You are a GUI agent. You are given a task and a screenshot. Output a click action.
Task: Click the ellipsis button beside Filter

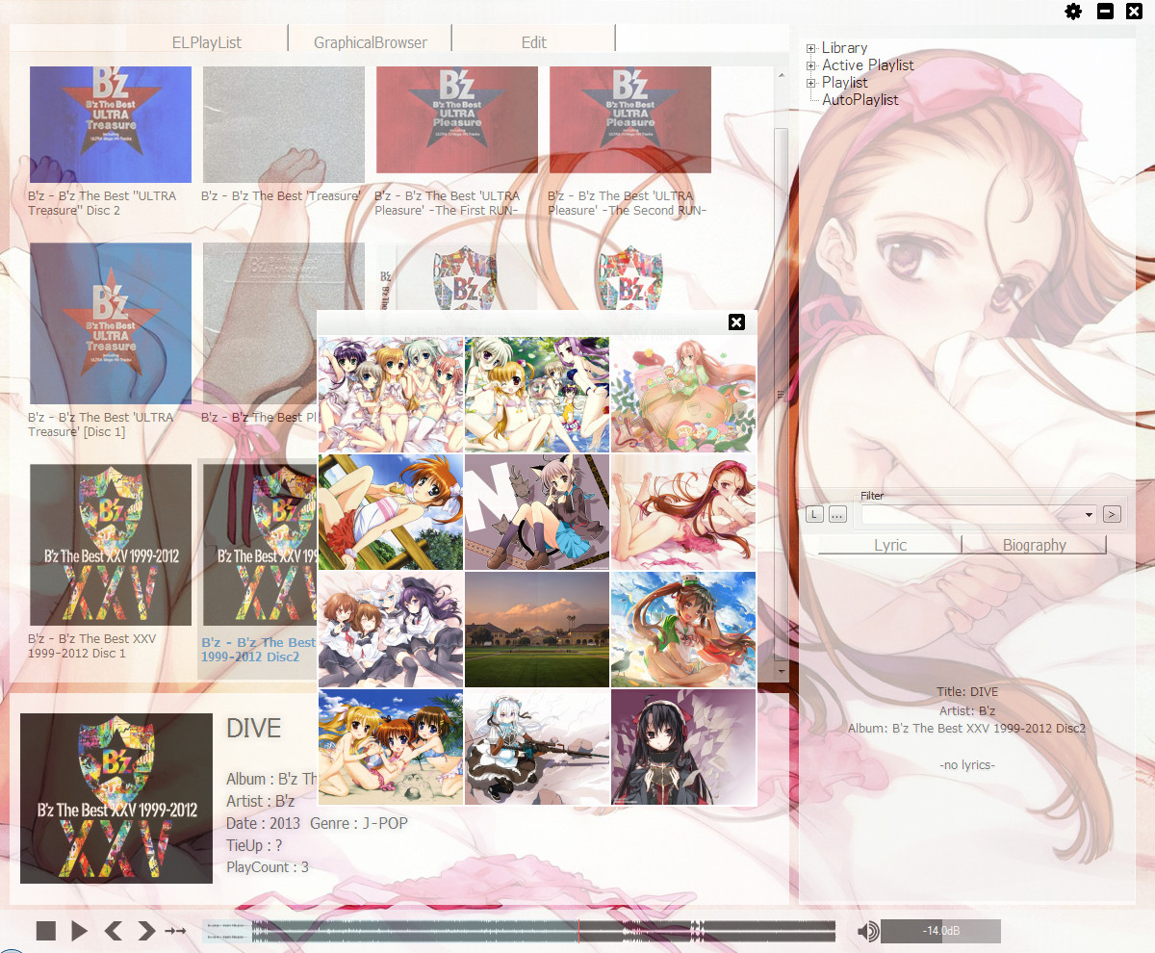[837, 515]
